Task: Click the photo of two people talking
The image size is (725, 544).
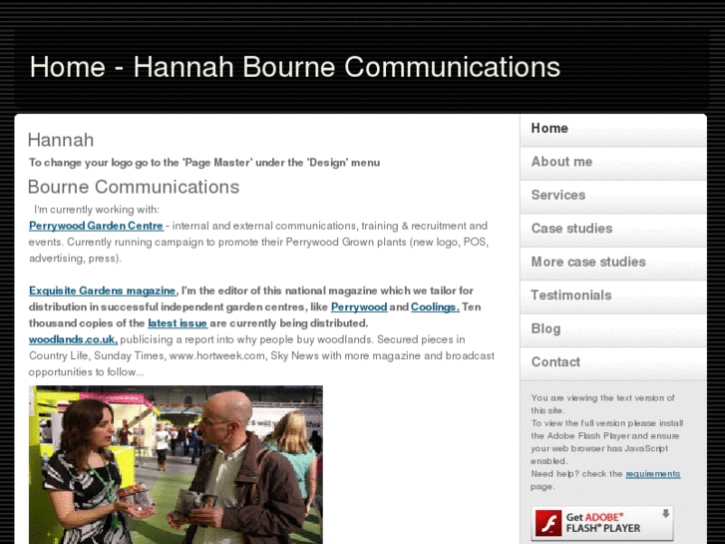Action: tap(176, 464)
